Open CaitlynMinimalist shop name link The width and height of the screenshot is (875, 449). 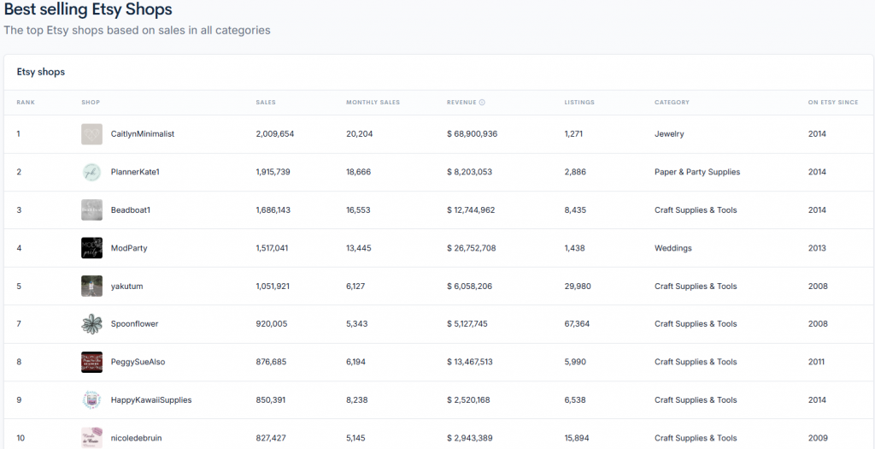pyautogui.click(x=143, y=134)
